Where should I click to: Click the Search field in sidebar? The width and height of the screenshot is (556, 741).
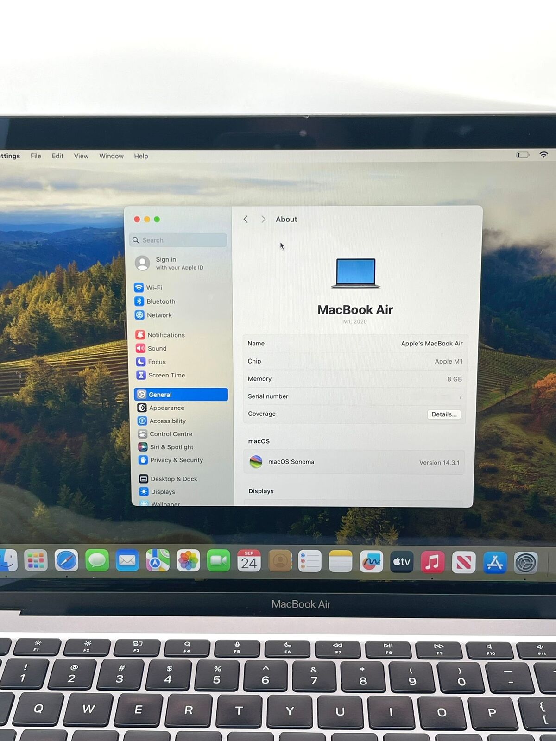tap(178, 240)
